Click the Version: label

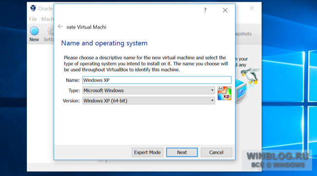point(71,100)
